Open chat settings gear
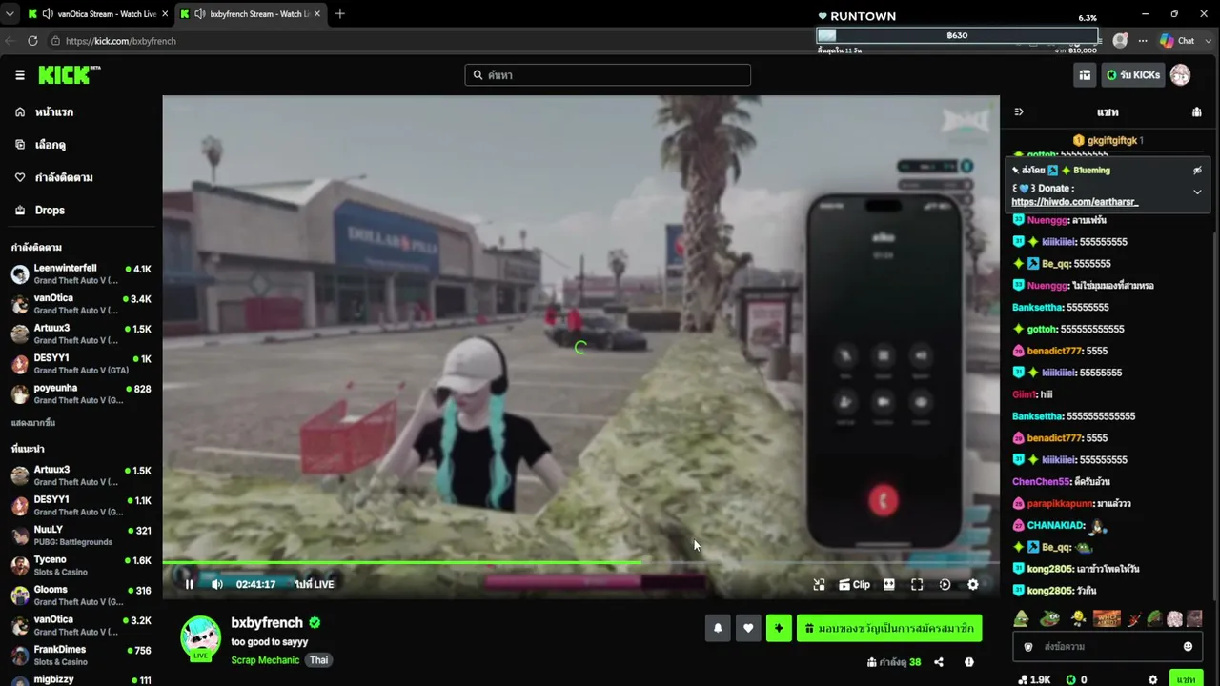 [1152, 679]
